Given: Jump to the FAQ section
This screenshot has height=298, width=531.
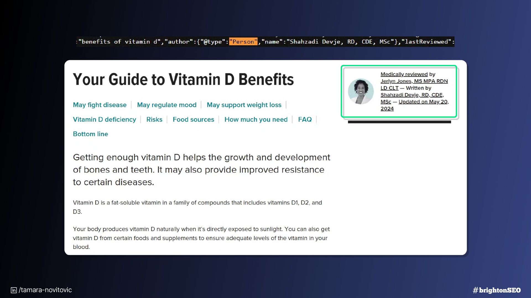Looking at the screenshot, I should pos(304,119).
